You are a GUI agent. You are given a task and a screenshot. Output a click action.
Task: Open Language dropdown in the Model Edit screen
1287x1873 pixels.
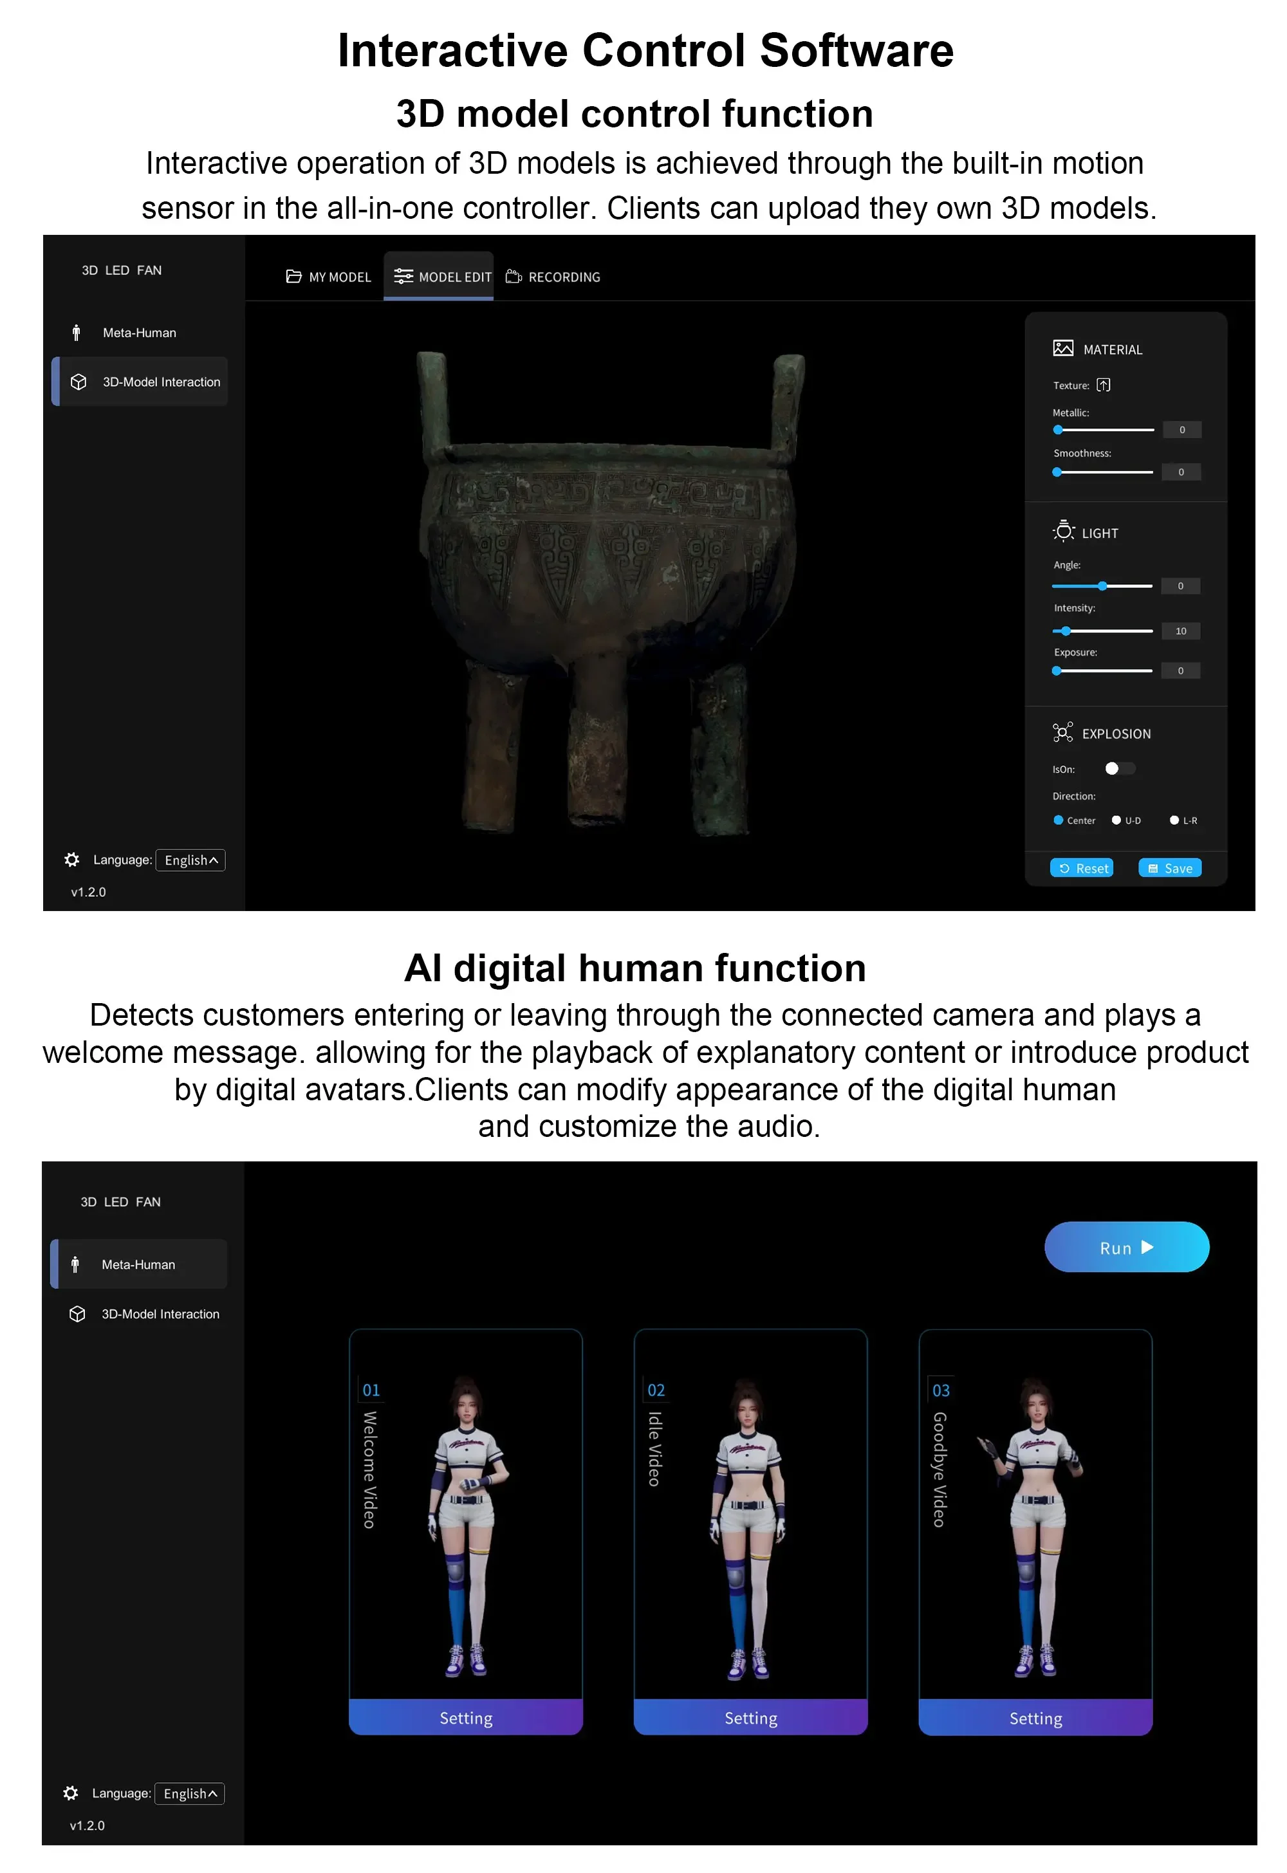click(x=190, y=860)
